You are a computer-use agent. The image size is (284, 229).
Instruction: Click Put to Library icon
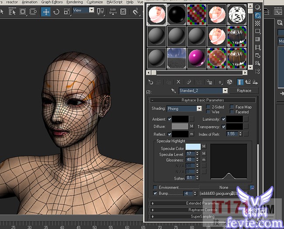tap(210, 82)
